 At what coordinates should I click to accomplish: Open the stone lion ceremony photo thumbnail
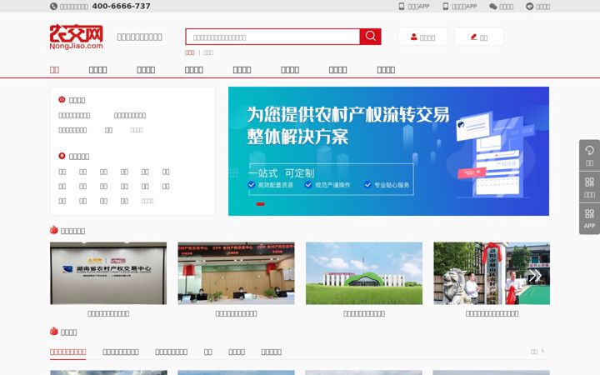click(x=492, y=273)
